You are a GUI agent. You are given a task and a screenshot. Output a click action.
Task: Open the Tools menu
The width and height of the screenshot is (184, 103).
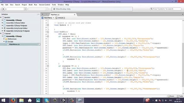coord(54,5)
